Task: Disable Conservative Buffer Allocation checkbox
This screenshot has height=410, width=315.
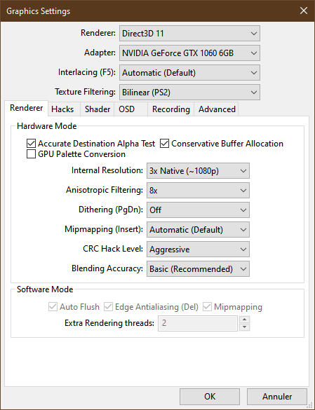Action: coord(164,144)
